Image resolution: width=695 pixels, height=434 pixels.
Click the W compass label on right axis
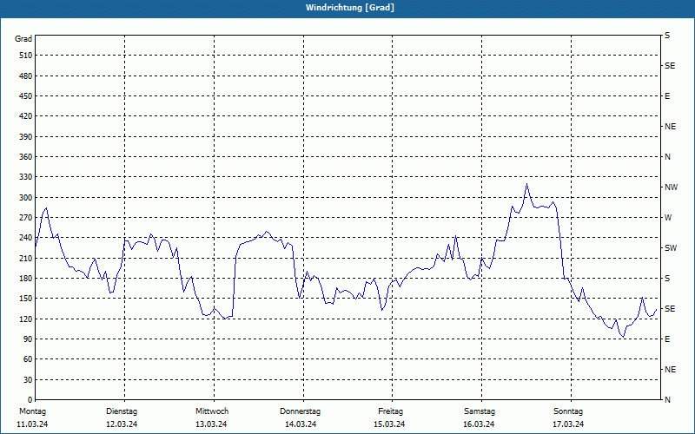click(668, 218)
